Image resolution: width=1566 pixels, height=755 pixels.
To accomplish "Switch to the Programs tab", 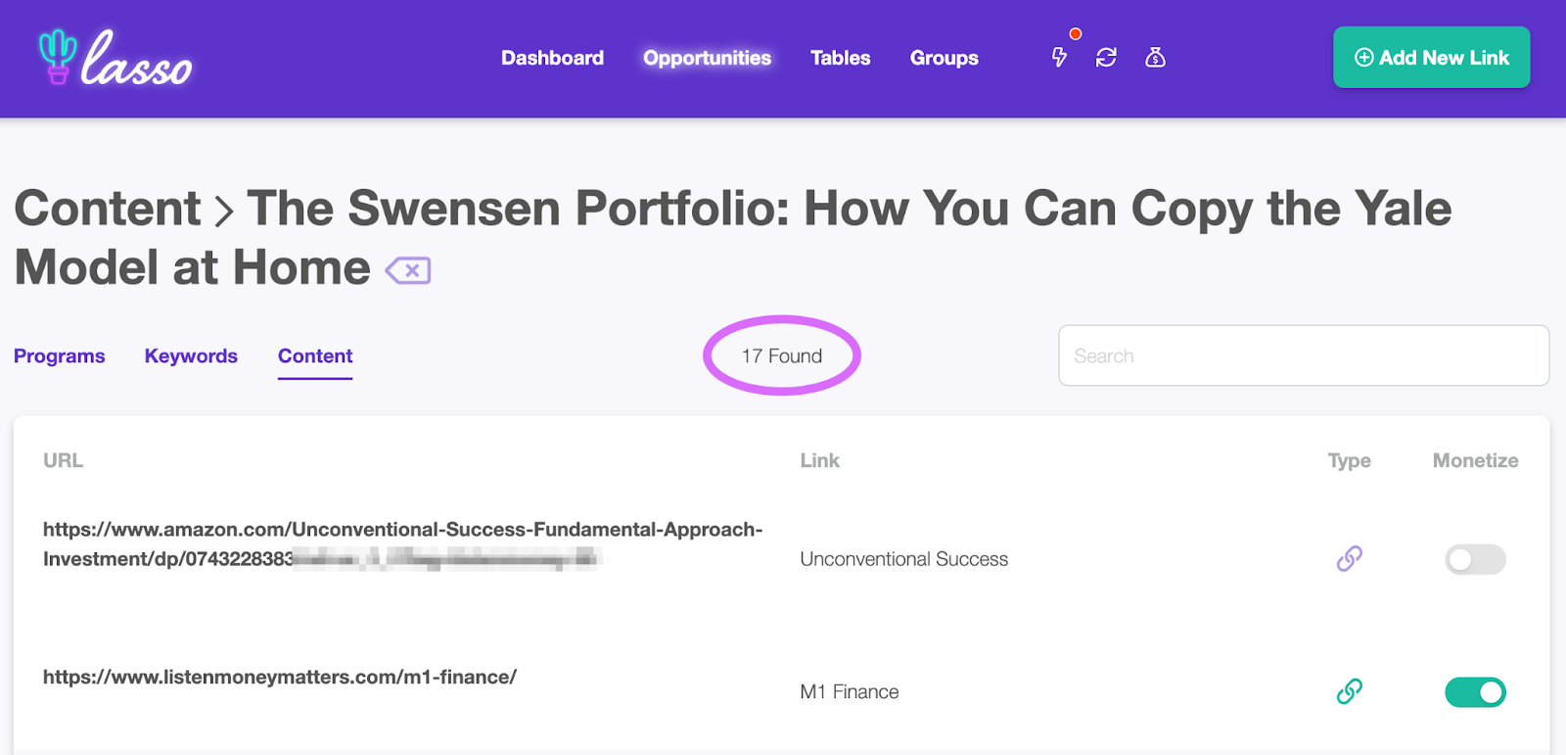I will [60, 355].
